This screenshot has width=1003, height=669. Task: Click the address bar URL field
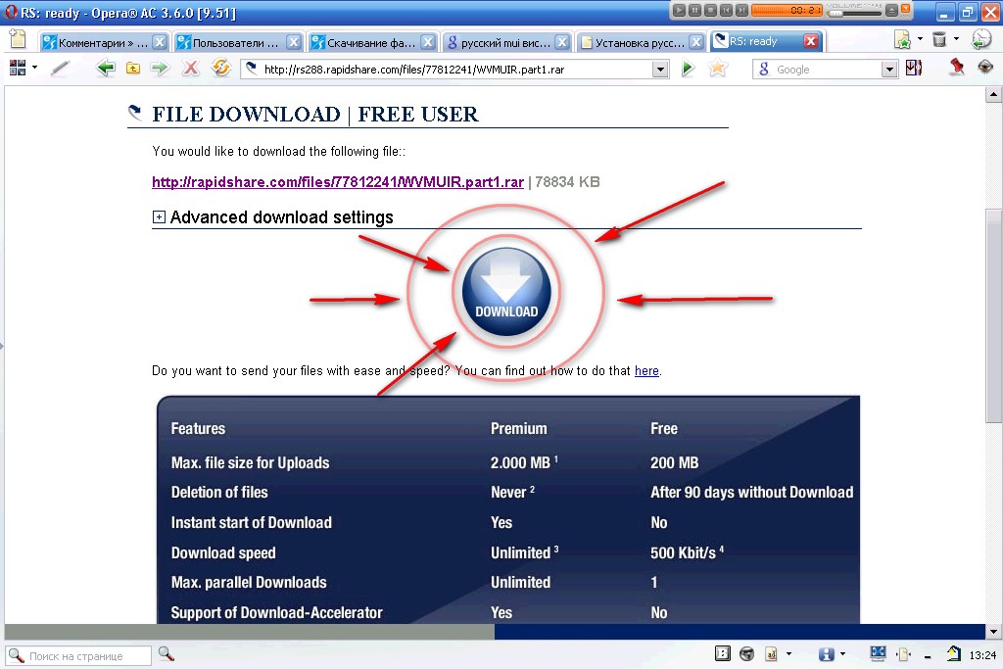448,70
